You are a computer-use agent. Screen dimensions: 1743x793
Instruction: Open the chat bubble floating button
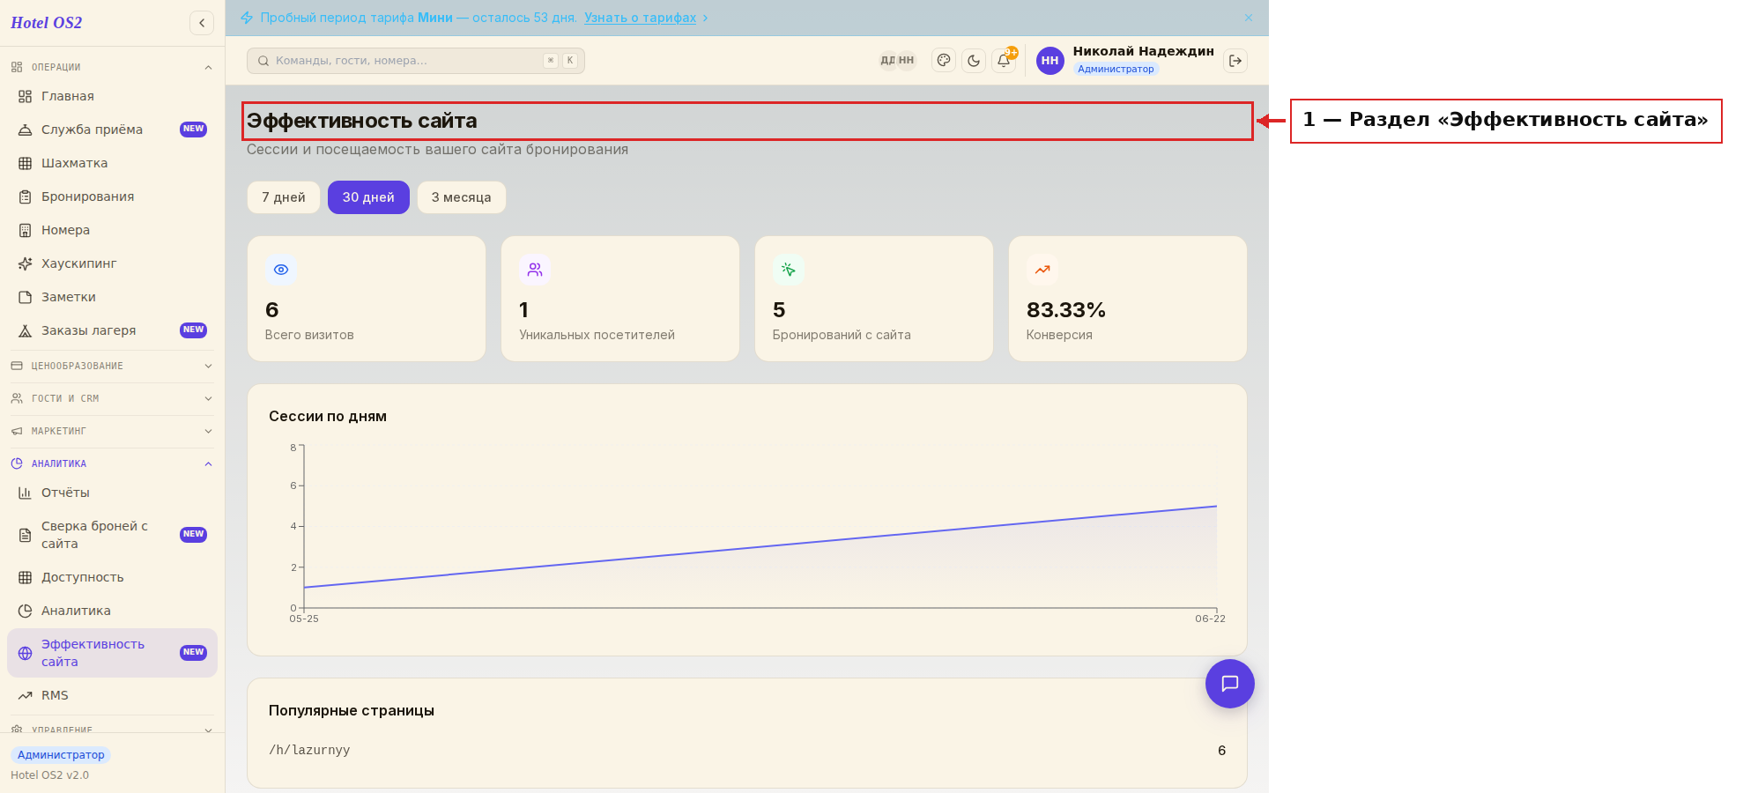click(x=1229, y=684)
